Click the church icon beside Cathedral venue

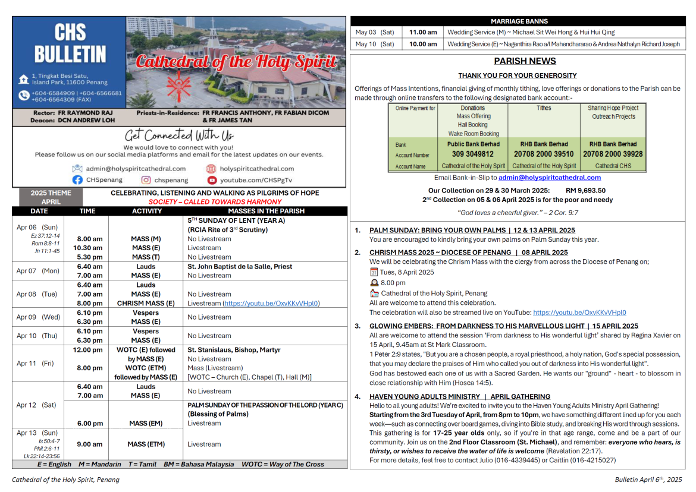point(374,293)
